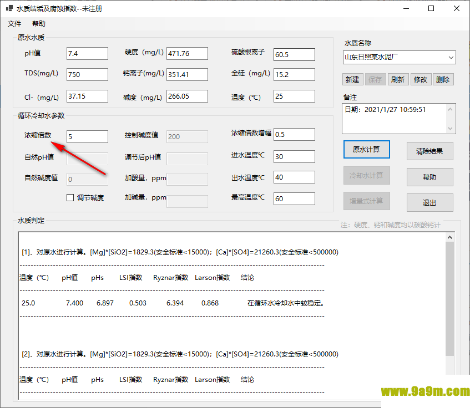Click the 帮助 button on right panel
The image size is (470, 408).
430,177
